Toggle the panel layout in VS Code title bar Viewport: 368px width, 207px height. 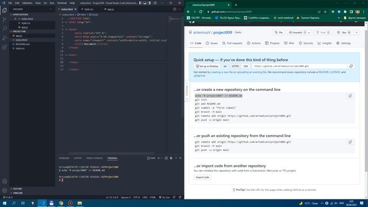tap(145, 3)
